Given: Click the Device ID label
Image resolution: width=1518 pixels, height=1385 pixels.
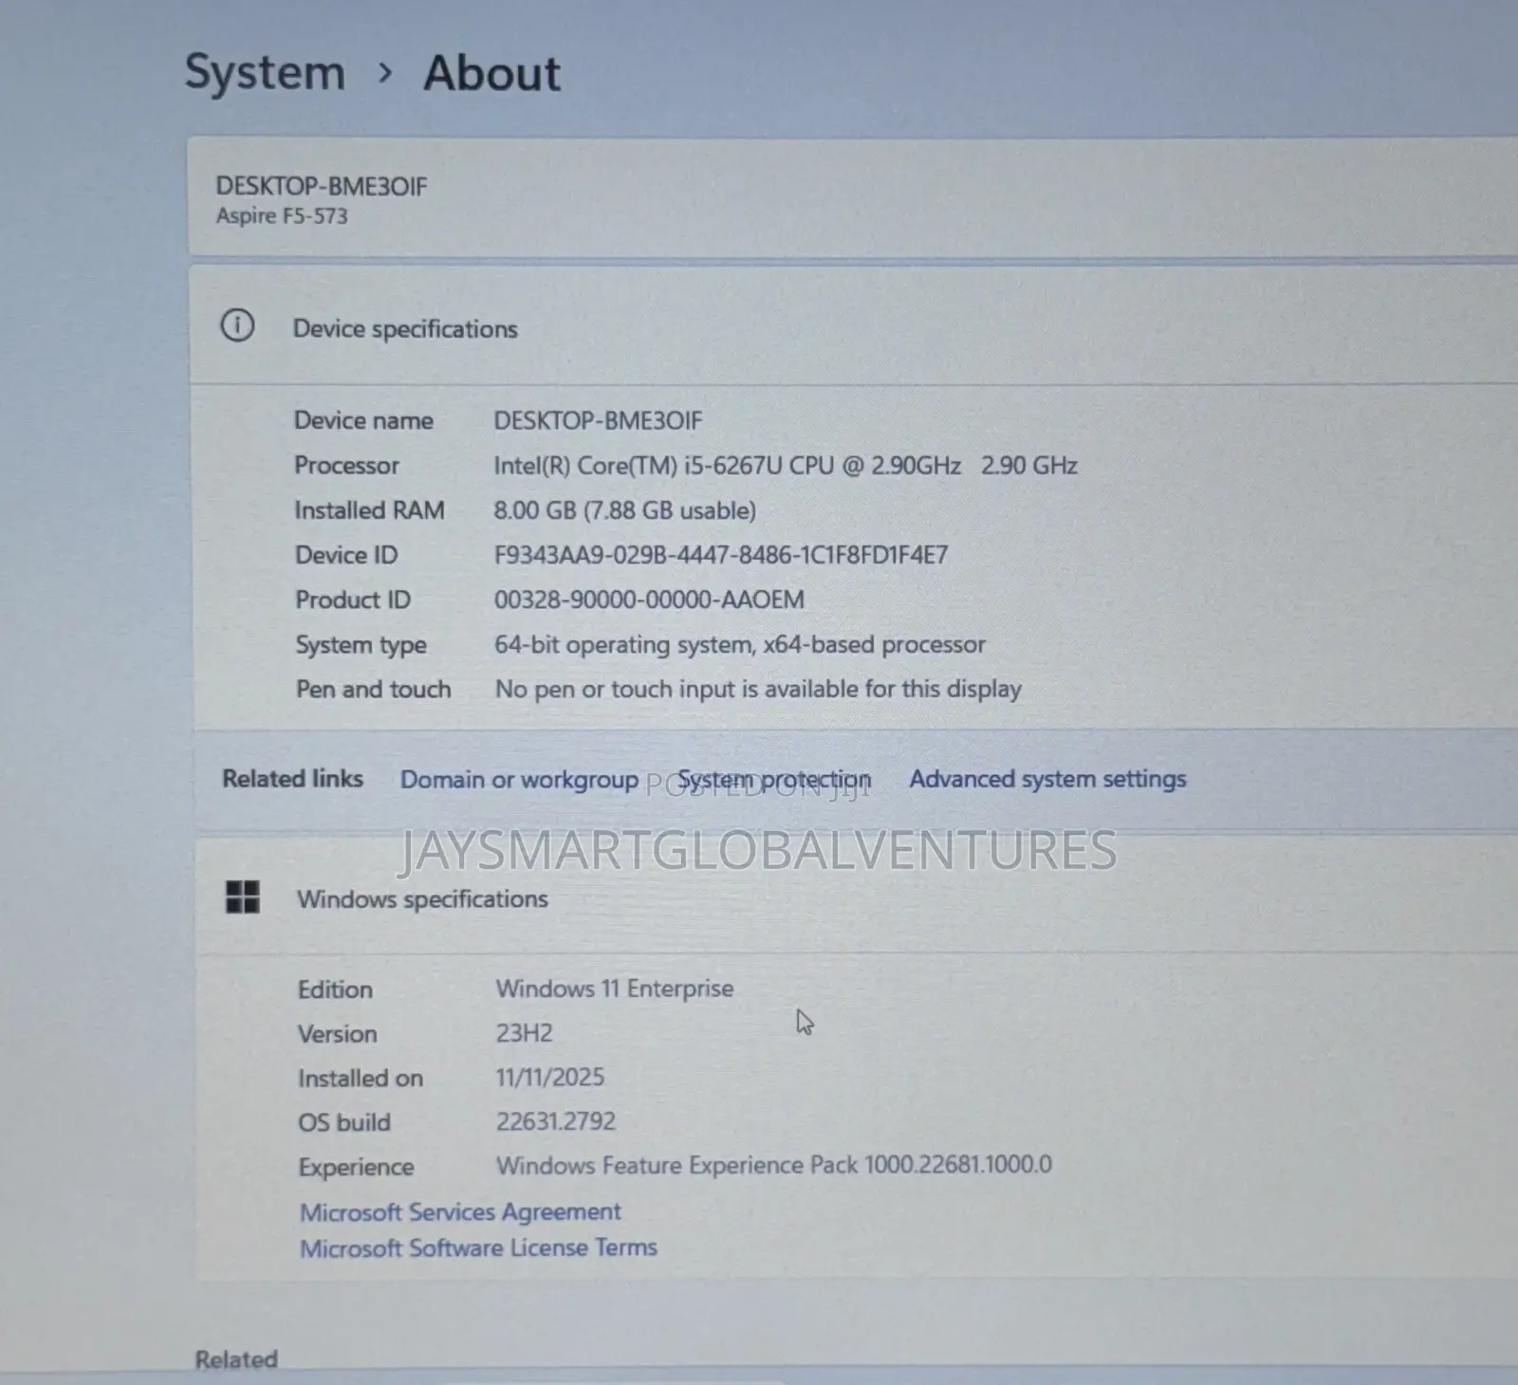Looking at the screenshot, I should point(346,555).
